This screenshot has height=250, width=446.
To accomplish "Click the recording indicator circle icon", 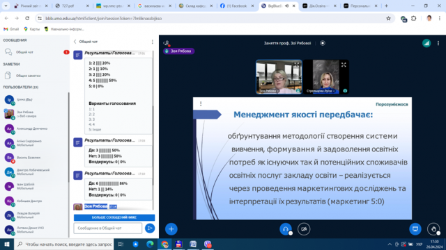I will click(323, 43).
